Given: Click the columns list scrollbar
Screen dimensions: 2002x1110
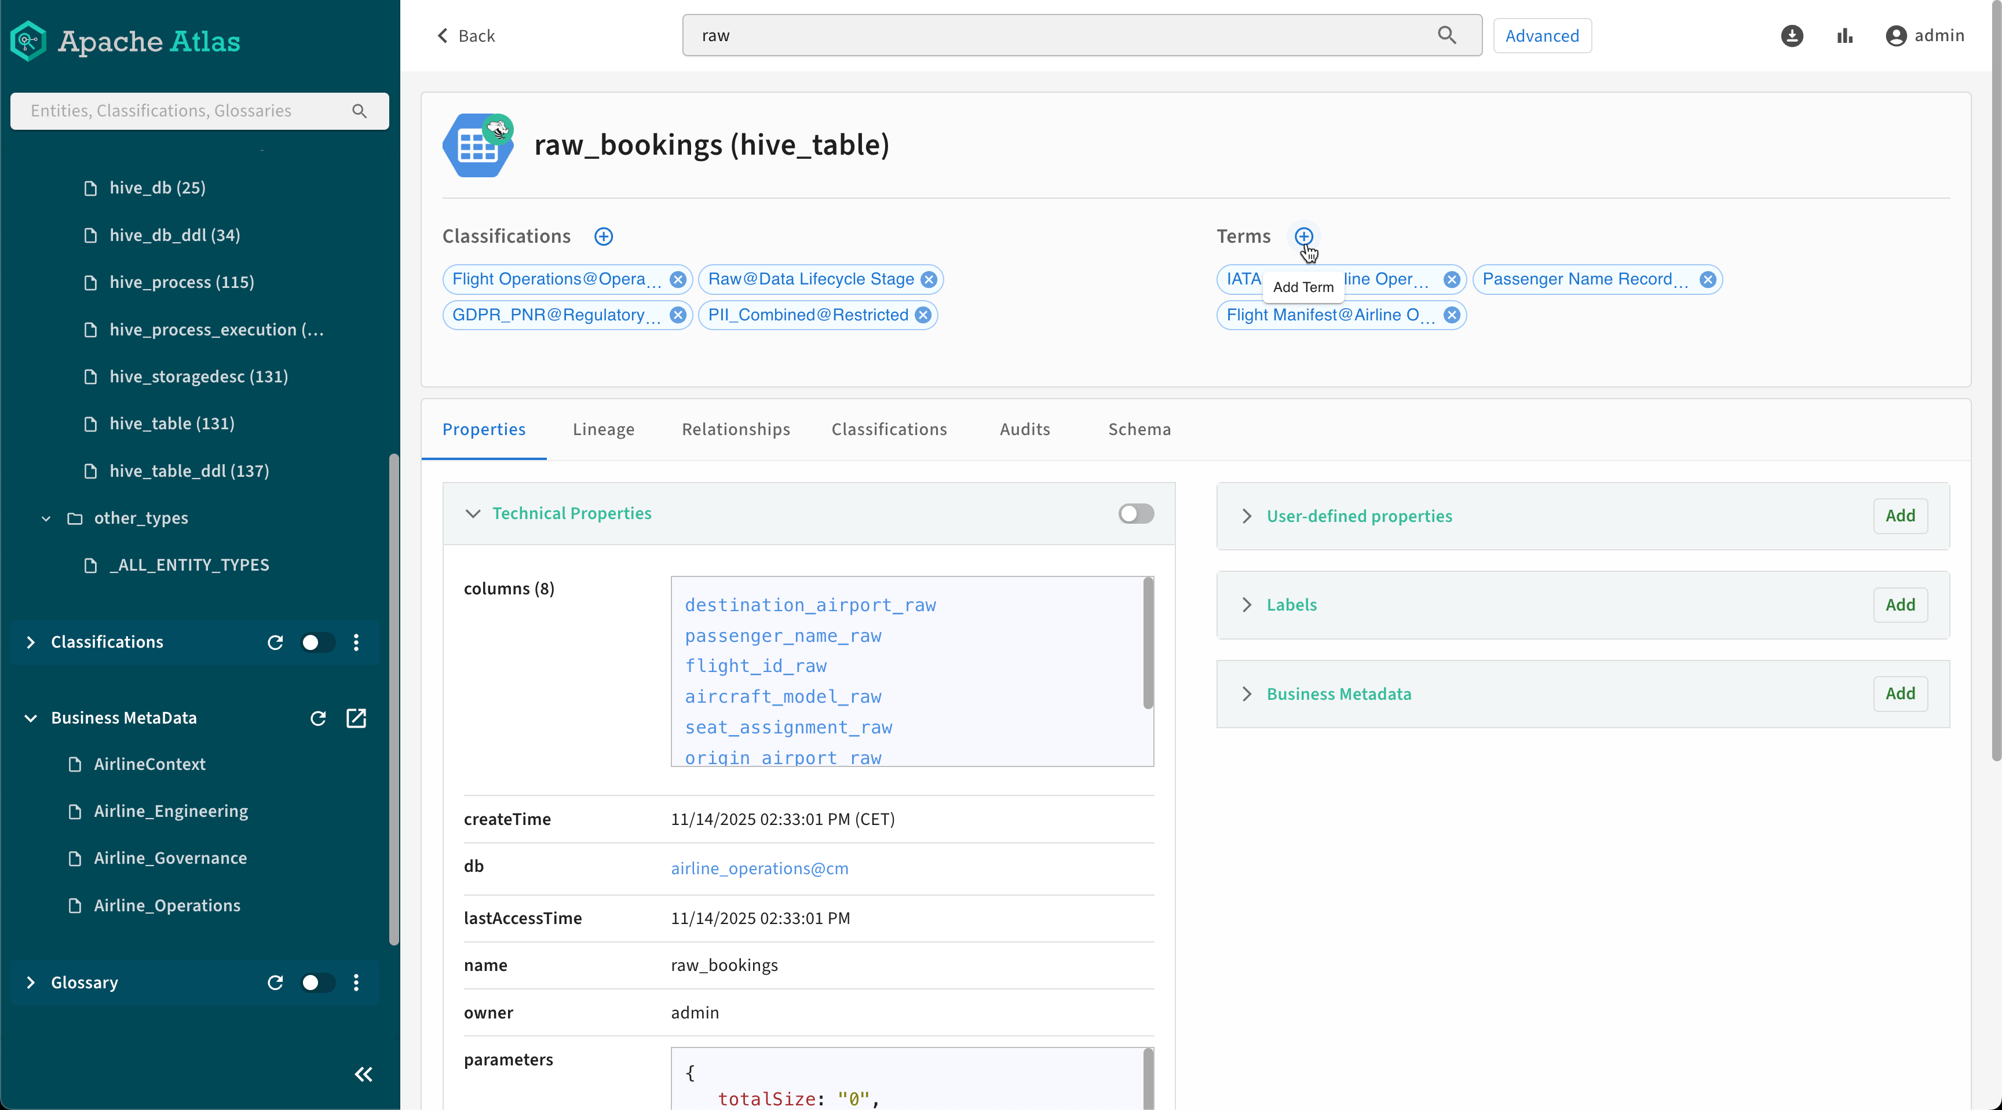Looking at the screenshot, I should click(x=1147, y=644).
